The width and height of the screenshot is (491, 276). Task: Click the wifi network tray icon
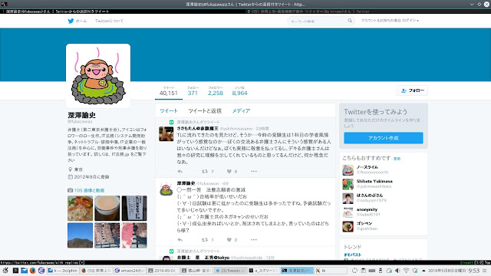tap(406, 271)
